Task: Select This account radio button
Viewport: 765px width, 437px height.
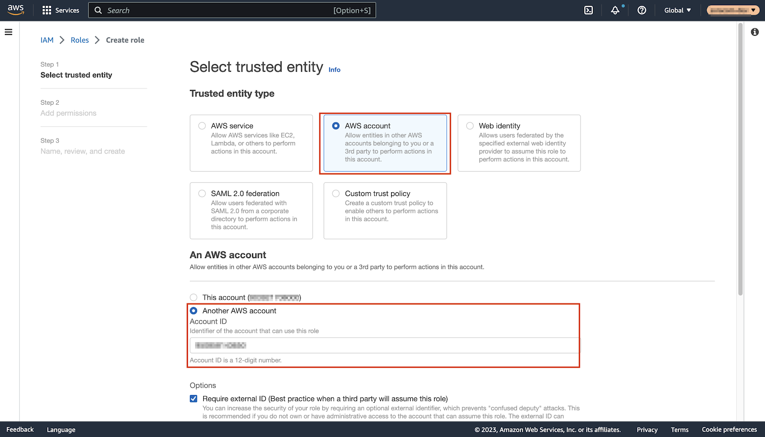Action: pyautogui.click(x=194, y=297)
